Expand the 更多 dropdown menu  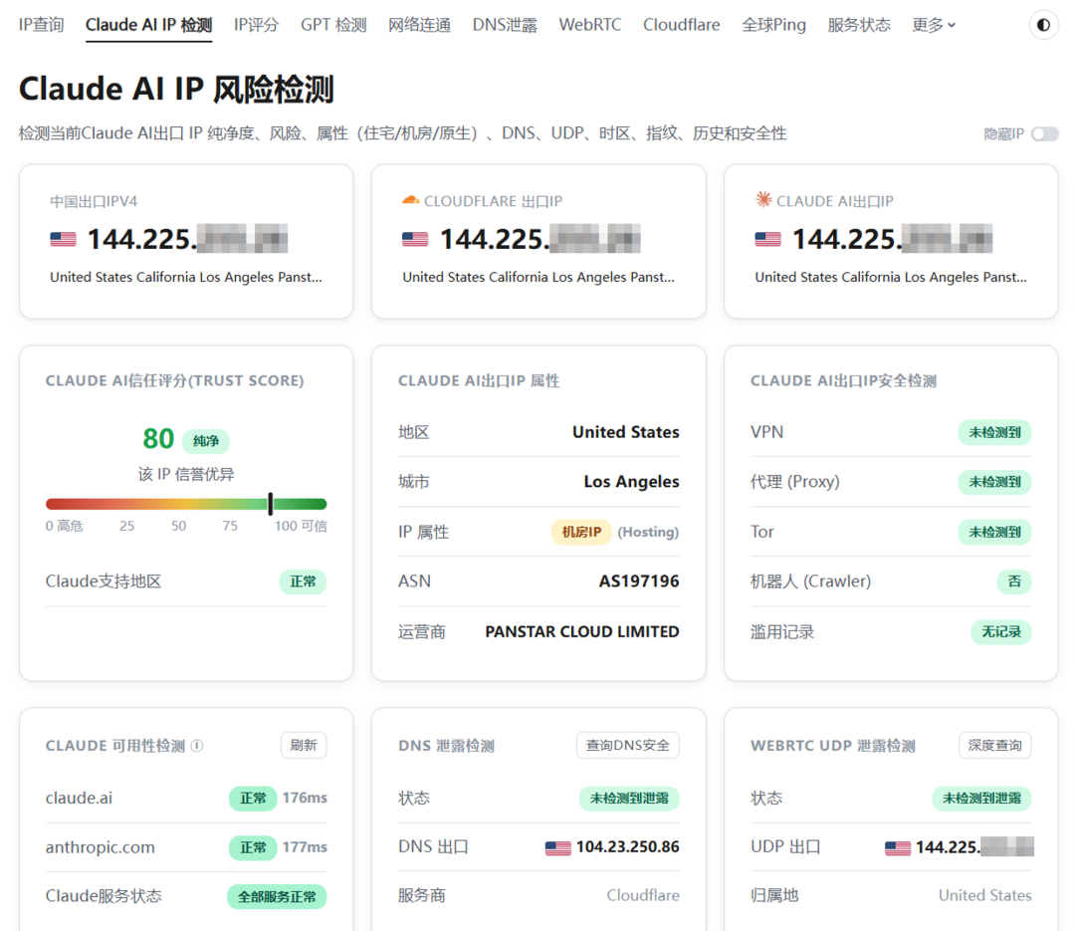click(x=933, y=25)
